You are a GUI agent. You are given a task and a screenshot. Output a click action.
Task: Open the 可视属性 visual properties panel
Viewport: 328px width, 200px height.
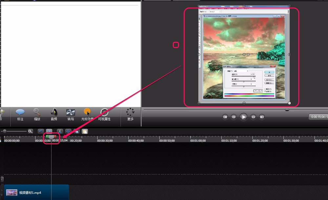pyautogui.click(x=104, y=115)
